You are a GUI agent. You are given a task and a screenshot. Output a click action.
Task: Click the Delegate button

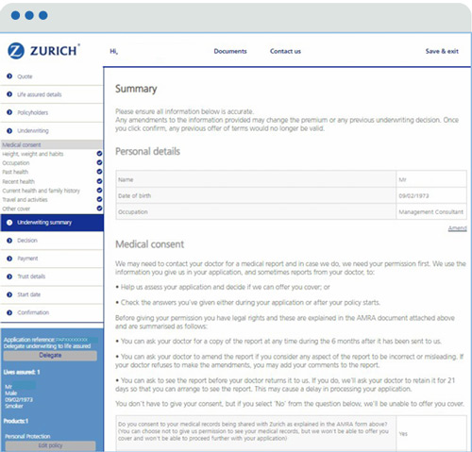point(50,356)
